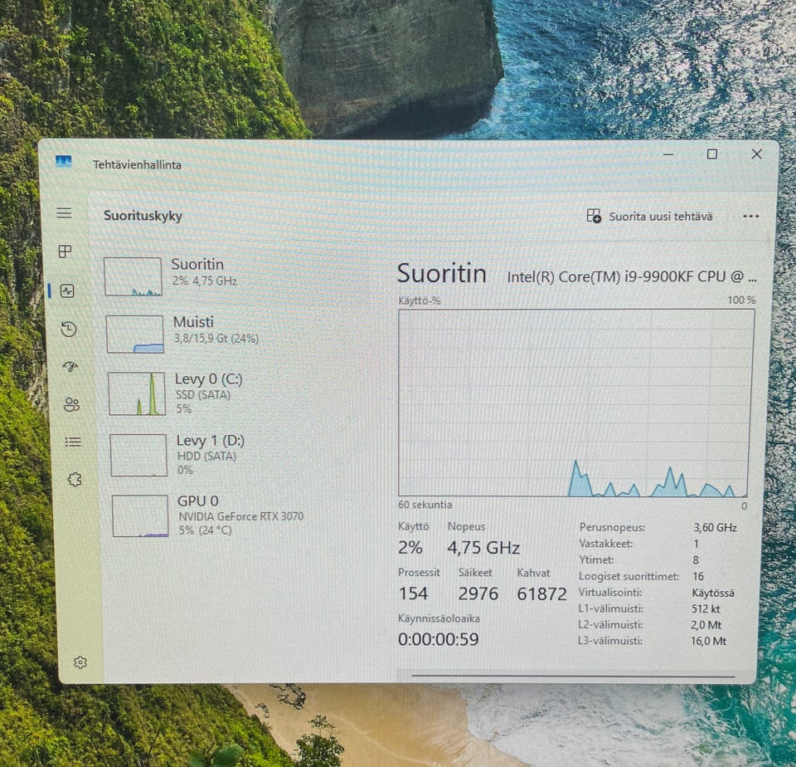Click the large CPU usage graph

pos(575,403)
